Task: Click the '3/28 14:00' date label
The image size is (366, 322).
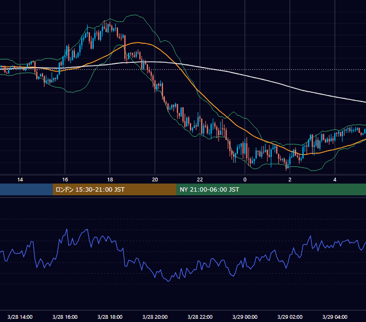Action: coord(20,317)
